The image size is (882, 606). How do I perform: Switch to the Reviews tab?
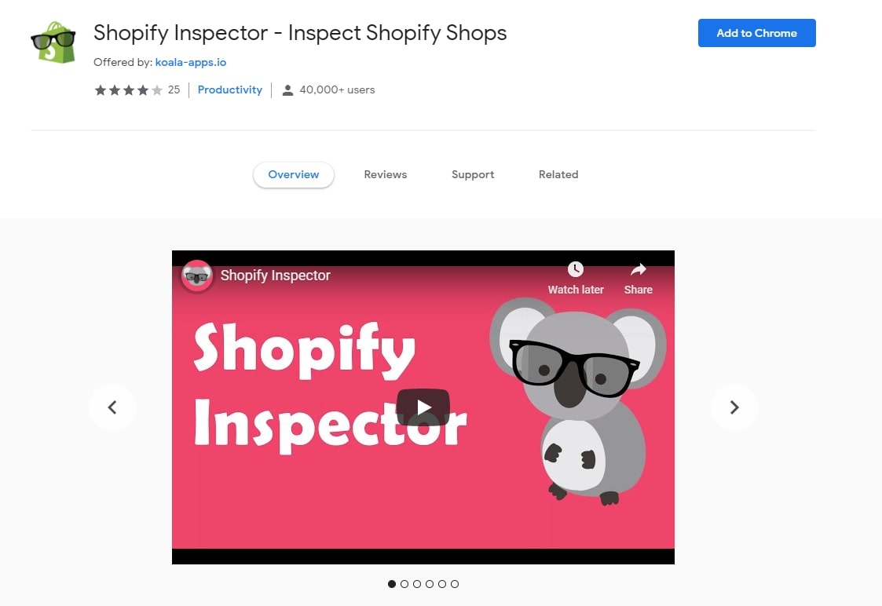(x=386, y=174)
